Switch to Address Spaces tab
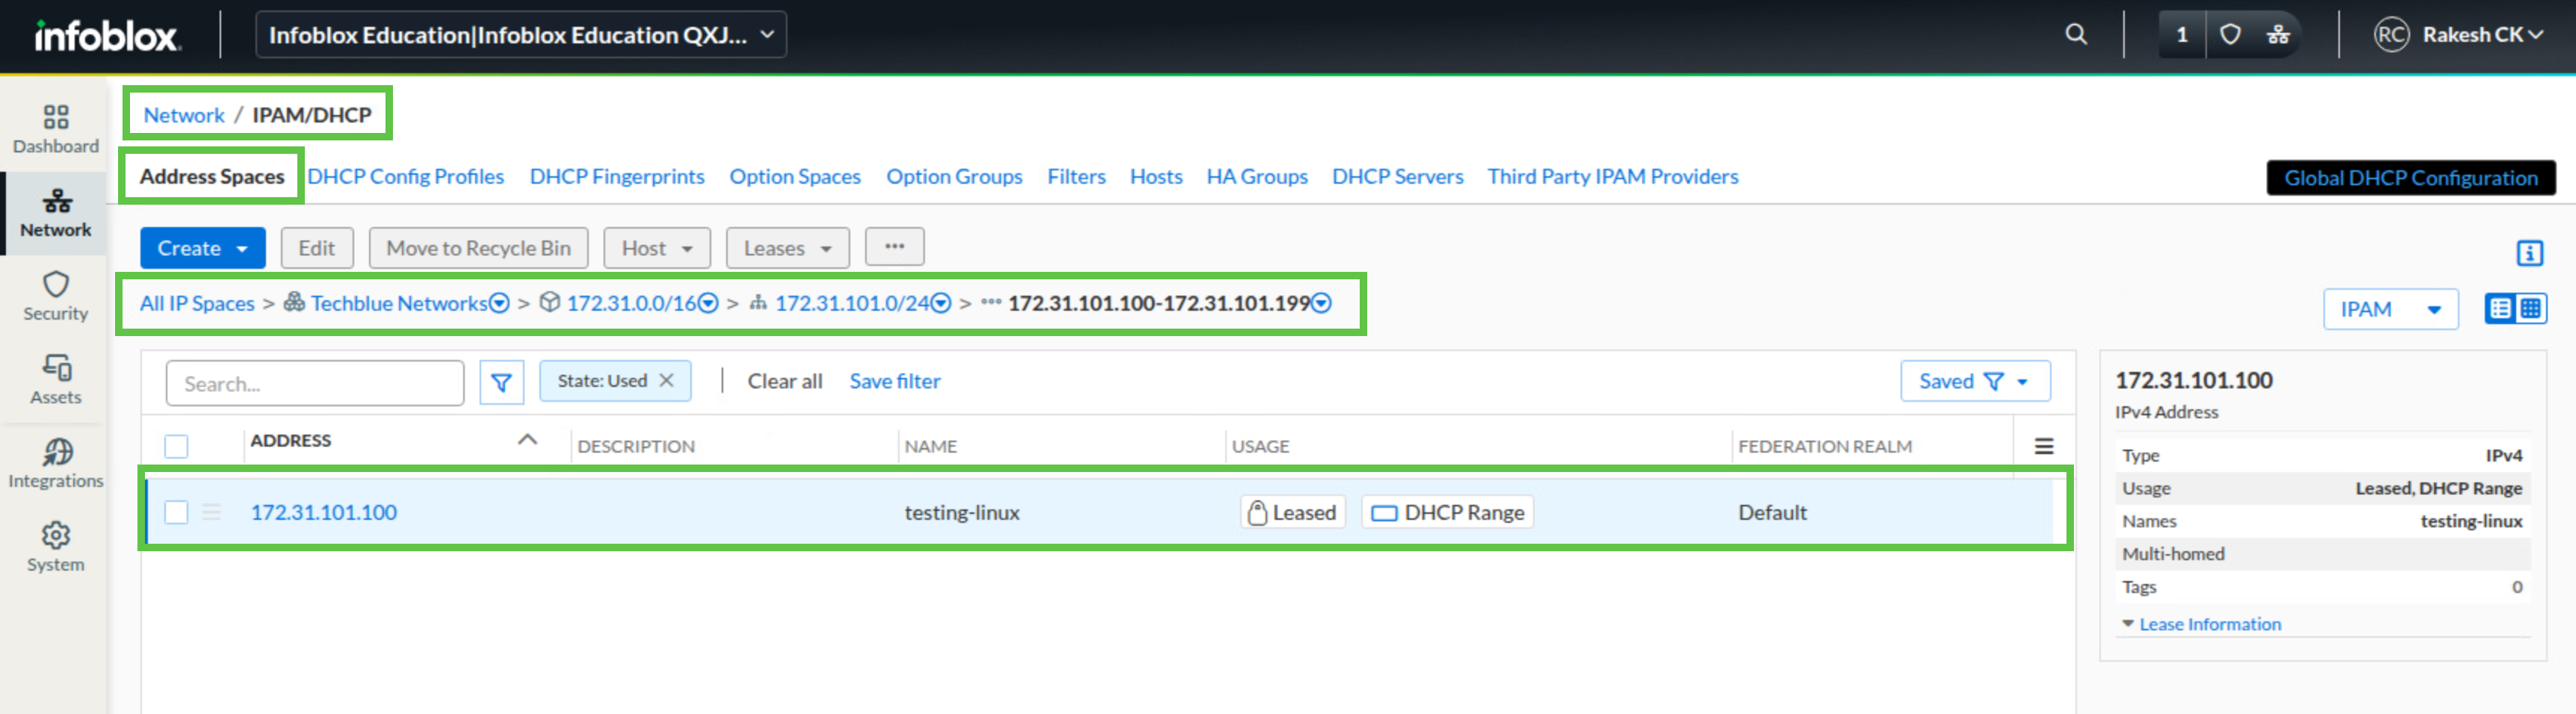The image size is (2576, 714). [x=212, y=176]
